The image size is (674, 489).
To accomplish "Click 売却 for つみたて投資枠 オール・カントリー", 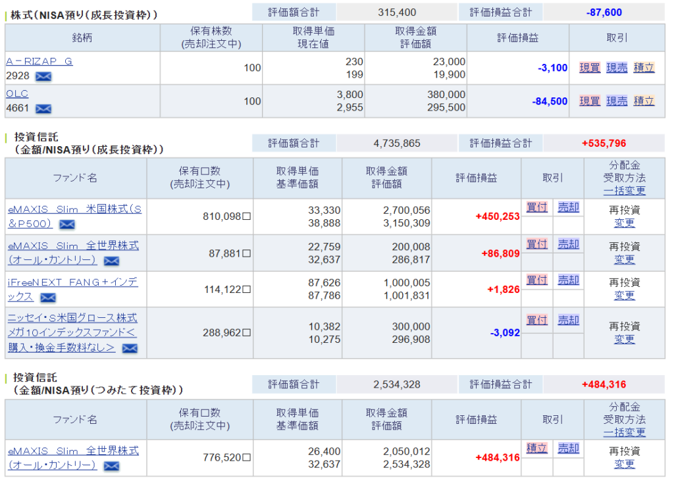I will [x=568, y=448].
